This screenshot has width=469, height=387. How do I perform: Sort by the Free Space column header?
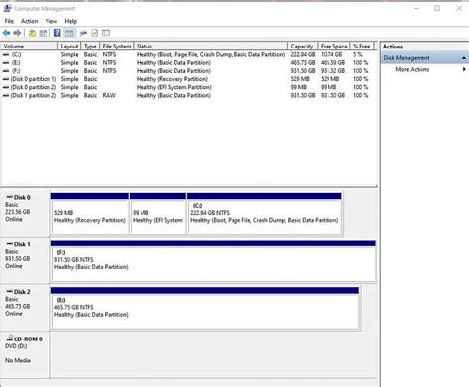tap(333, 46)
